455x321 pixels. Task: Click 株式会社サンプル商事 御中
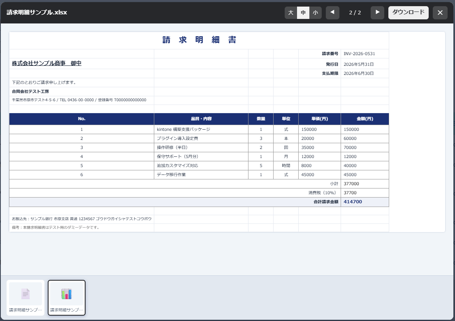pos(46,63)
